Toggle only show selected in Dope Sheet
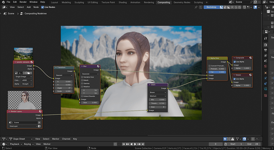This screenshot has width=274, height=150. coord(225,139)
